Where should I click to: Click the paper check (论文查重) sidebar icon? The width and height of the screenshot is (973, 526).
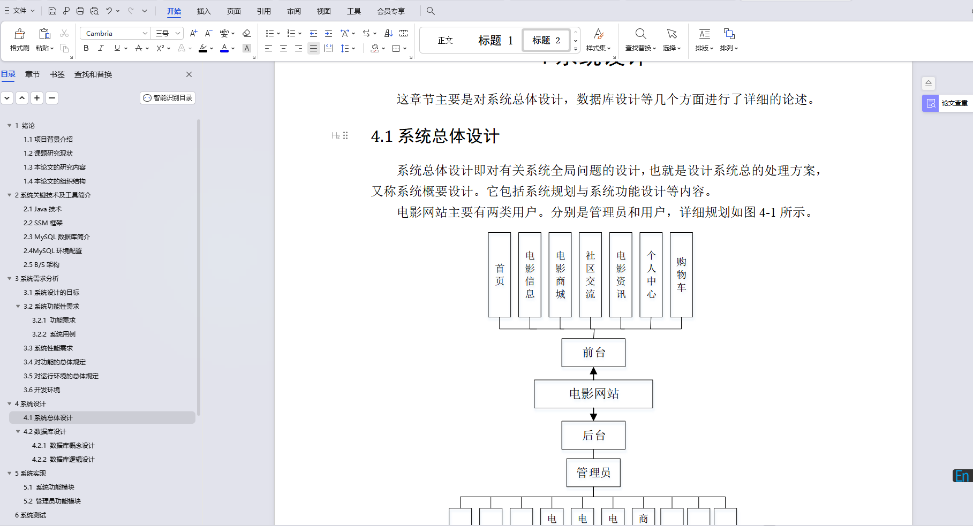click(931, 103)
